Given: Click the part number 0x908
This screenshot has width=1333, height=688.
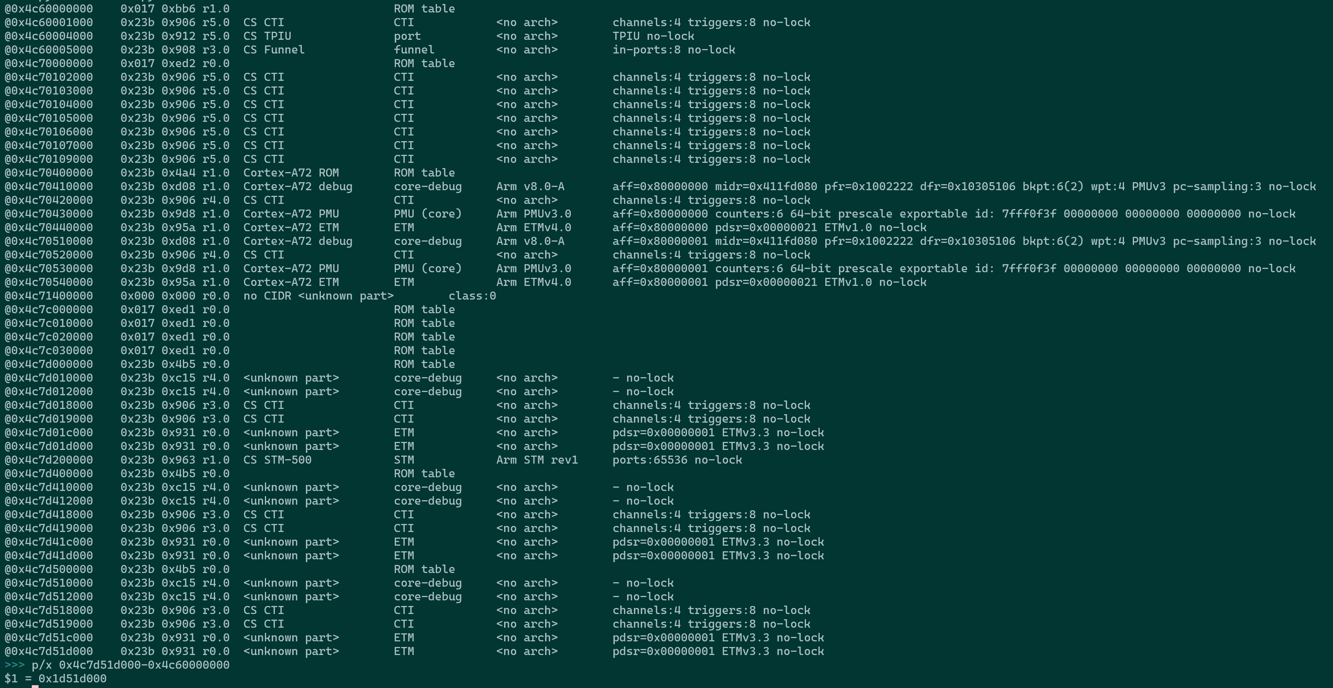Looking at the screenshot, I should [x=178, y=50].
